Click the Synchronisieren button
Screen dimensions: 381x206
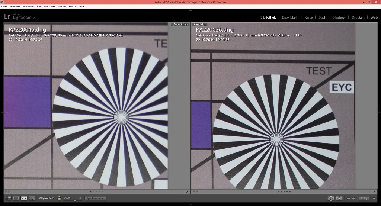[95, 199]
